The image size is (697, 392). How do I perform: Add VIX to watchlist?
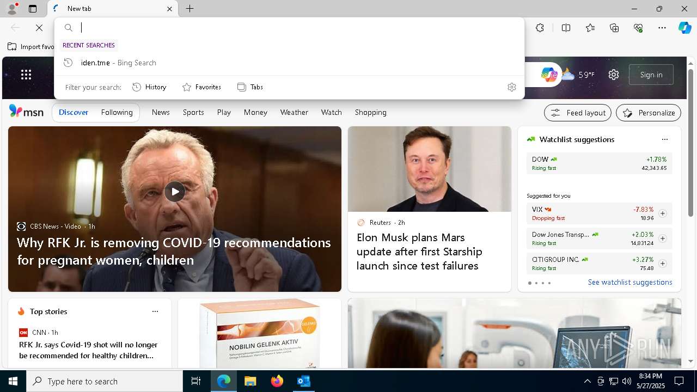pyautogui.click(x=662, y=213)
